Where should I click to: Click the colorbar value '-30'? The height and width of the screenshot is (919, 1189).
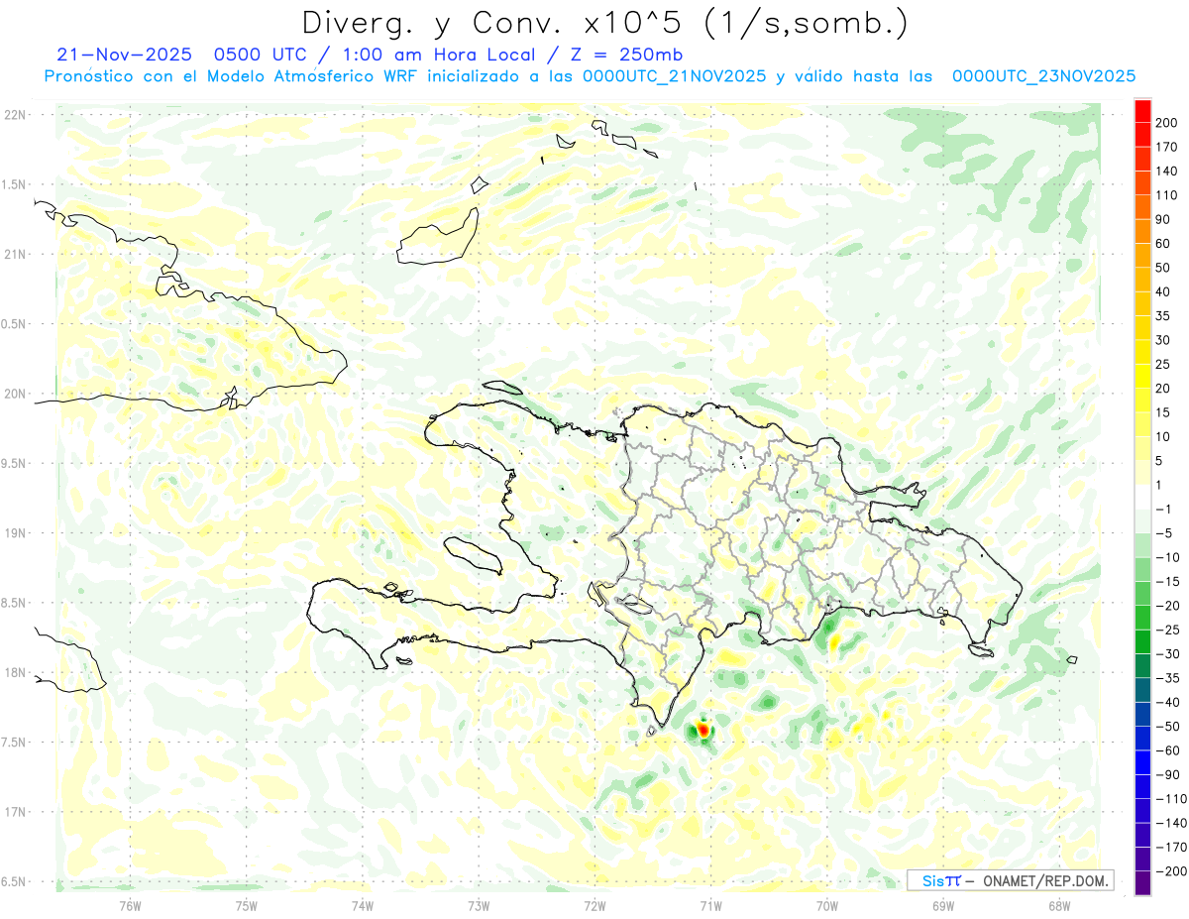click(x=1167, y=654)
